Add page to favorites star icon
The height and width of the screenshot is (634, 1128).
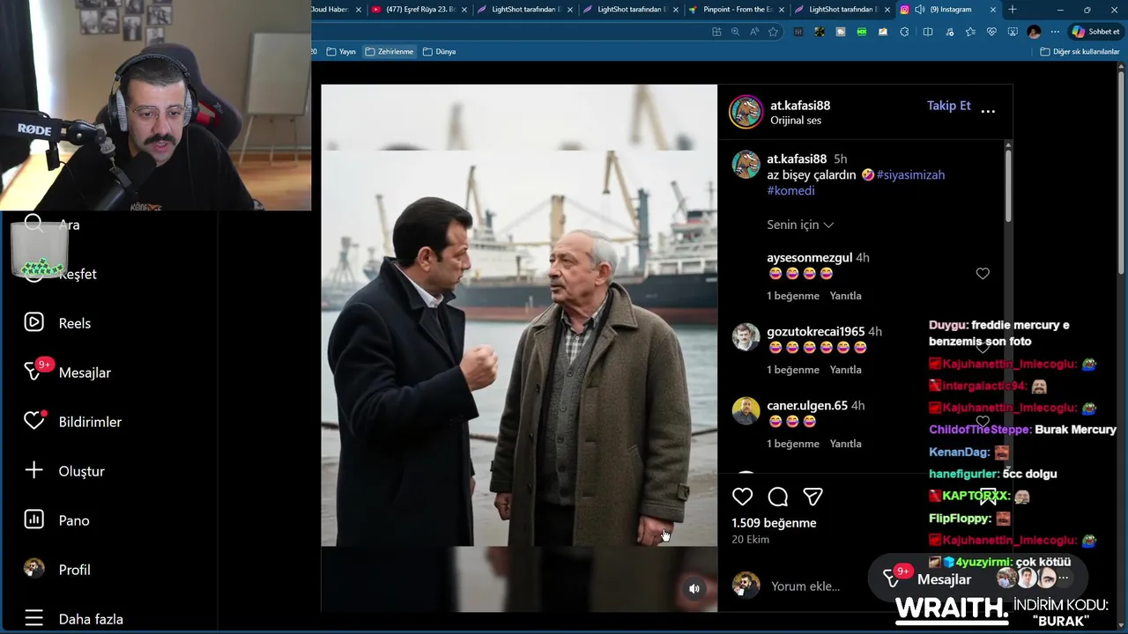coord(773,32)
